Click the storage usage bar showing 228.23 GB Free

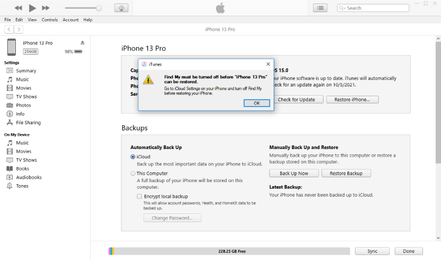pos(230,251)
